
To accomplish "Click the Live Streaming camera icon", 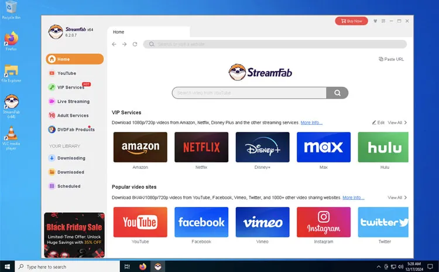I will tap(52, 101).
